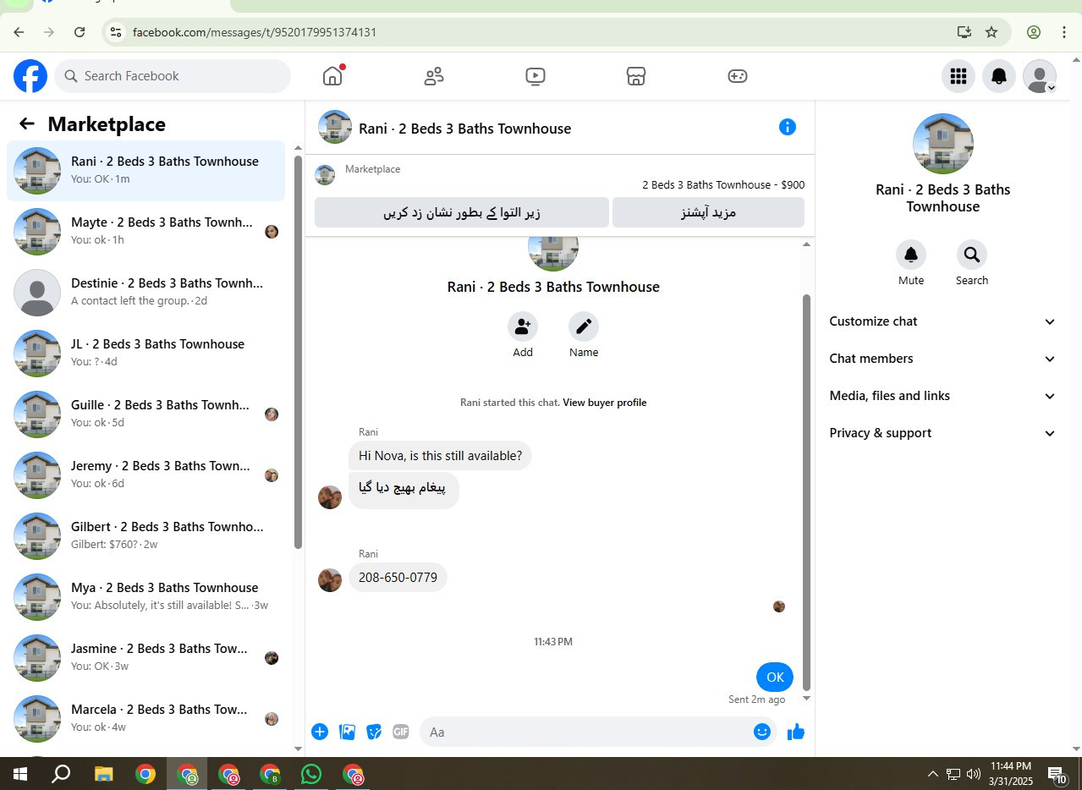Open the Friends icon in top navigation
The width and height of the screenshot is (1082, 790).
click(x=434, y=76)
